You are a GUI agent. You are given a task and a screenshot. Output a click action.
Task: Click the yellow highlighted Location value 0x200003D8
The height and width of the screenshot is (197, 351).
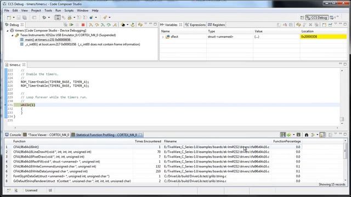click(x=323, y=37)
